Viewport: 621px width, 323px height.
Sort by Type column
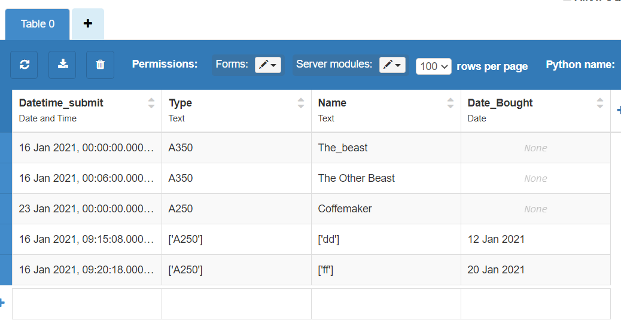tap(301, 103)
